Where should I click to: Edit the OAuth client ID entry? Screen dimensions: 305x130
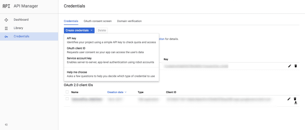pyautogui.click(x=289, y=99)
